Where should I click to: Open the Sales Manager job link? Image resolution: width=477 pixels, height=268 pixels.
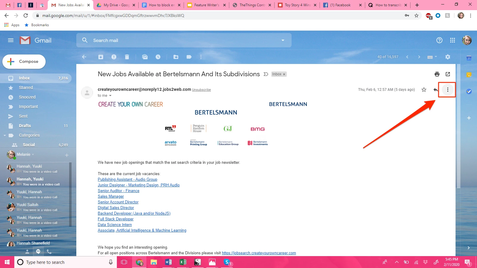(111, 197)
